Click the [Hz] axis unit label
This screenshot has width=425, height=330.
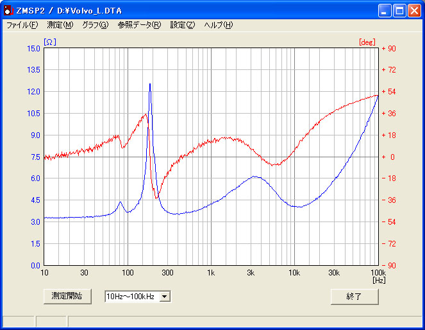[x=379, y=280]
